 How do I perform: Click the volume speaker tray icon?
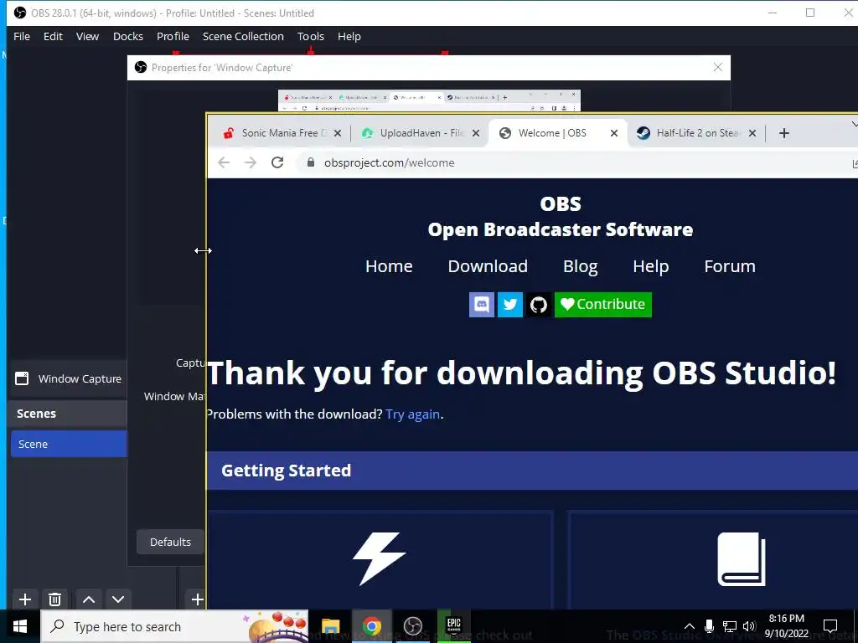tap(749, 626)
